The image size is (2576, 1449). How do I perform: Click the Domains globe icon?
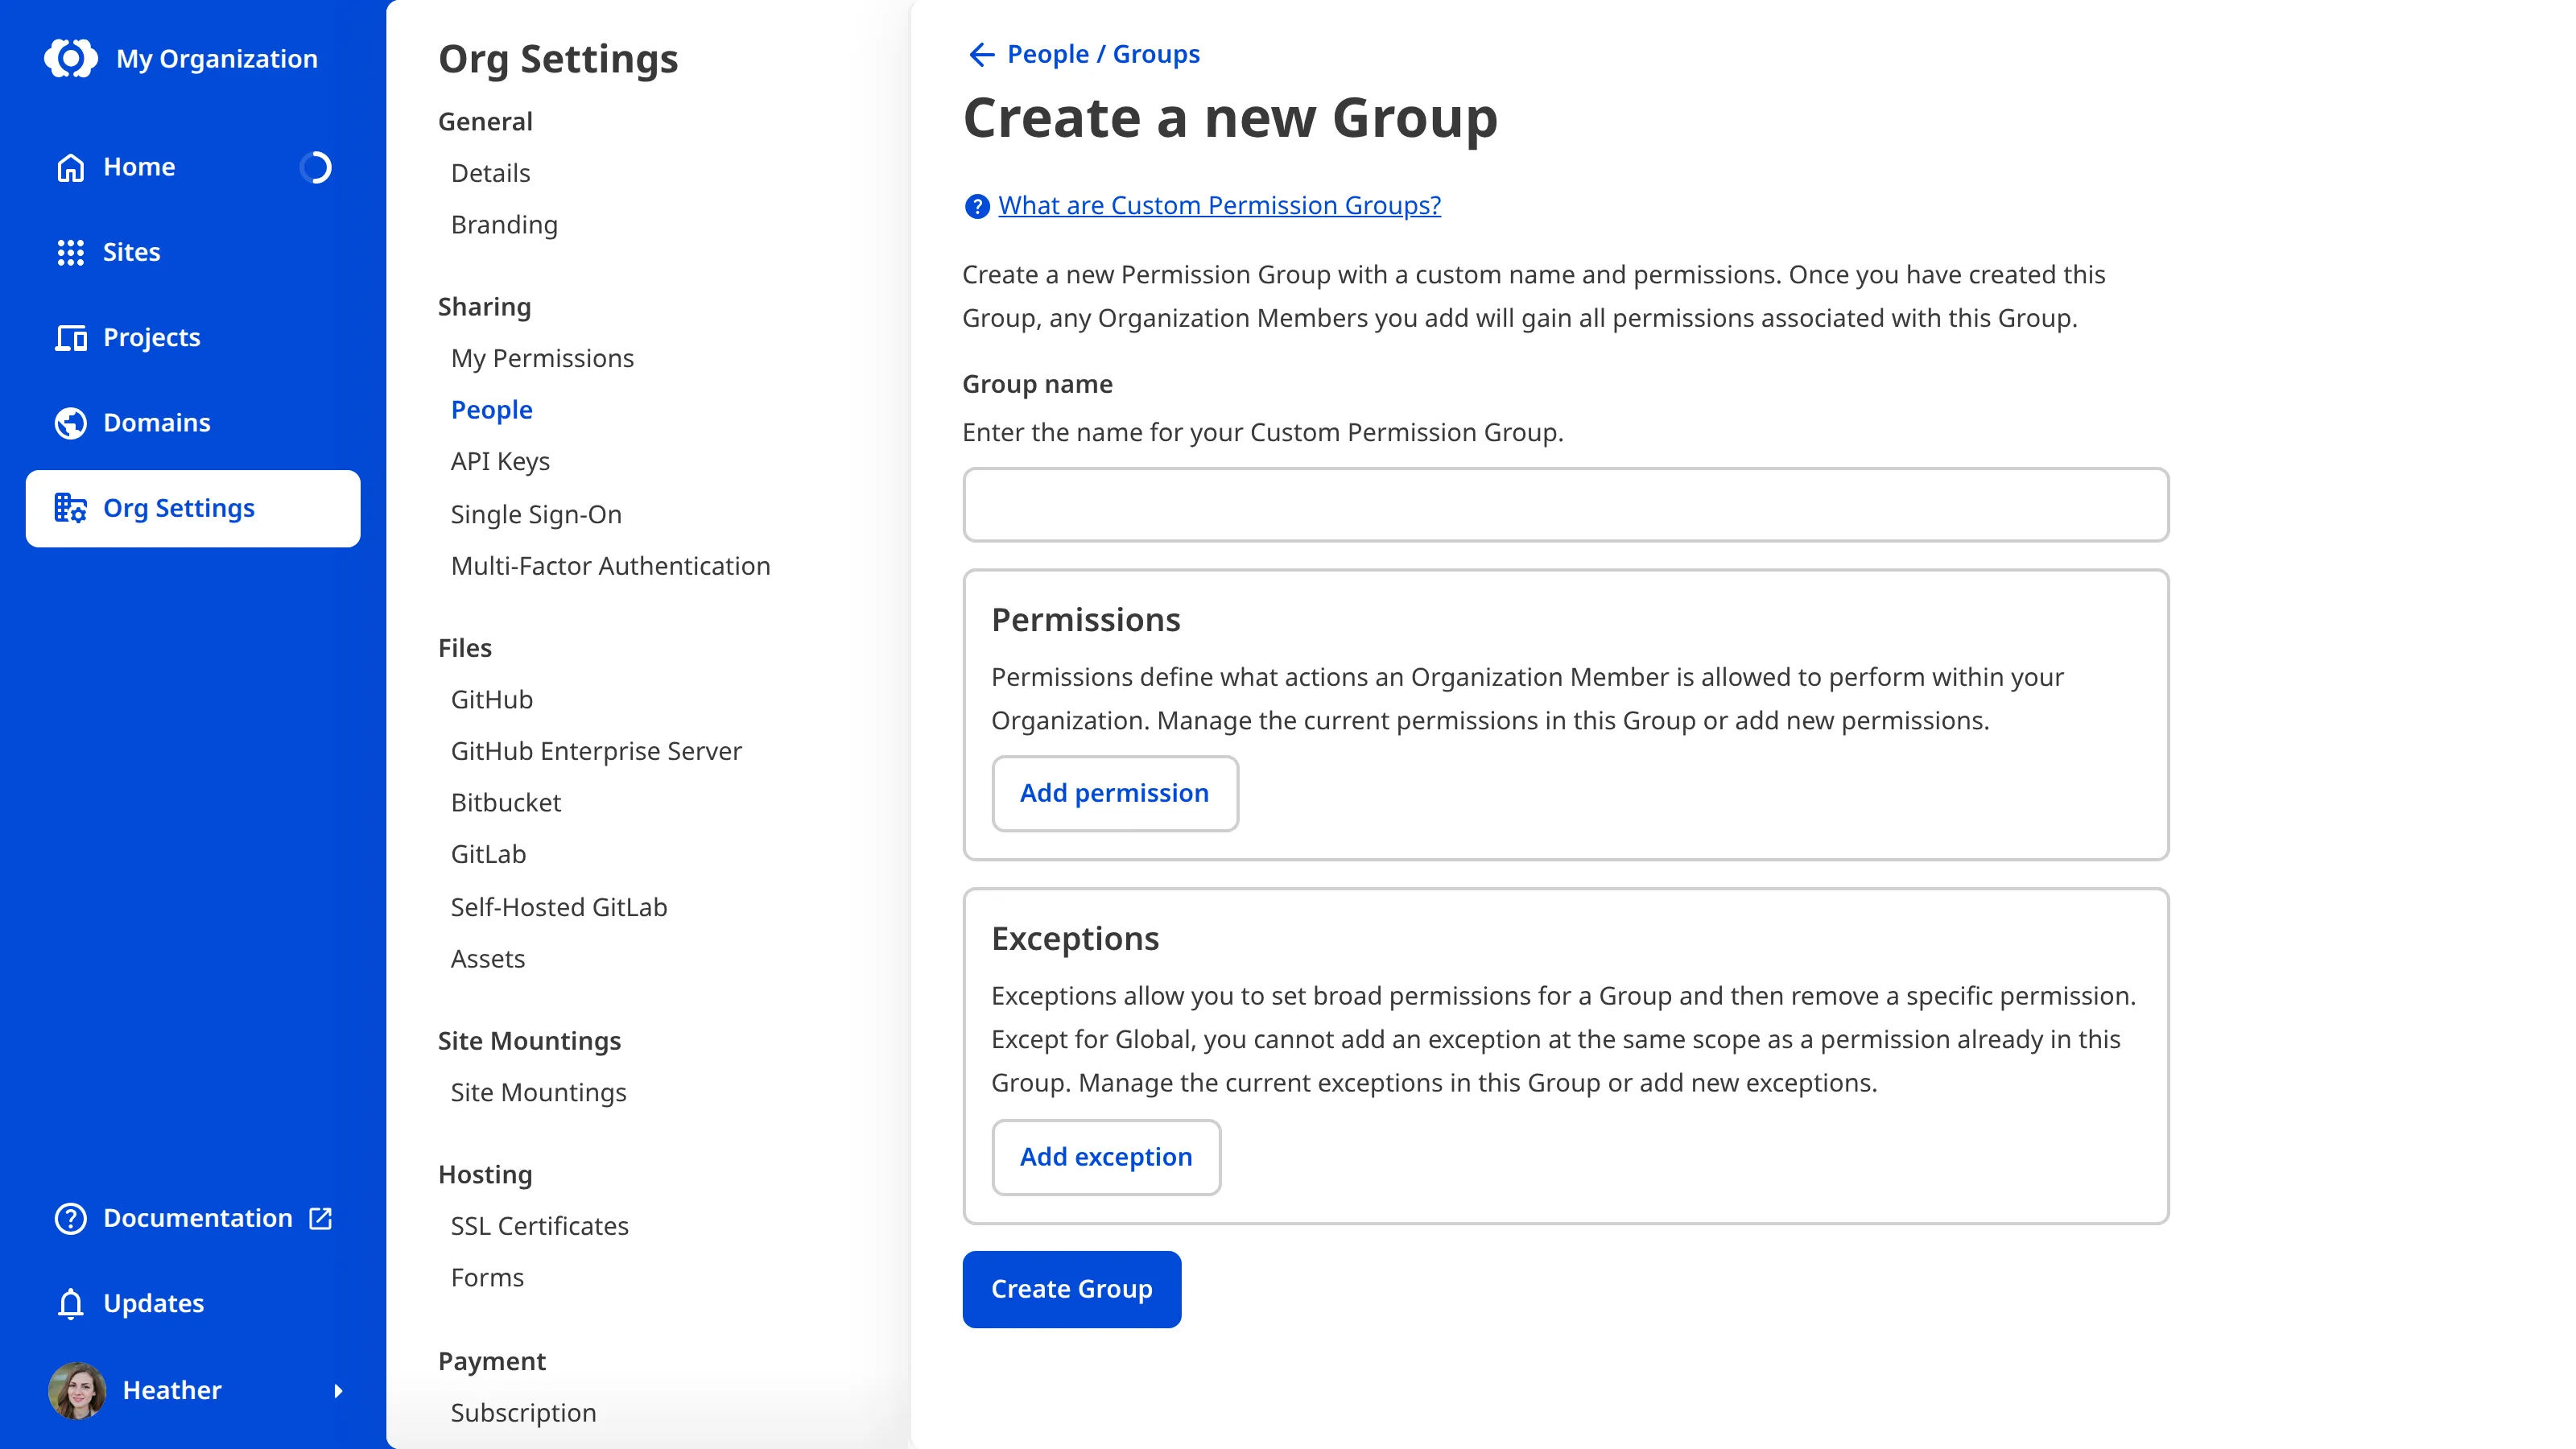tap(70, 423)
